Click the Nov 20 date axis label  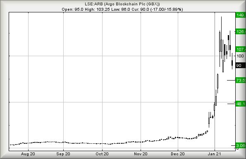(141, 154)
